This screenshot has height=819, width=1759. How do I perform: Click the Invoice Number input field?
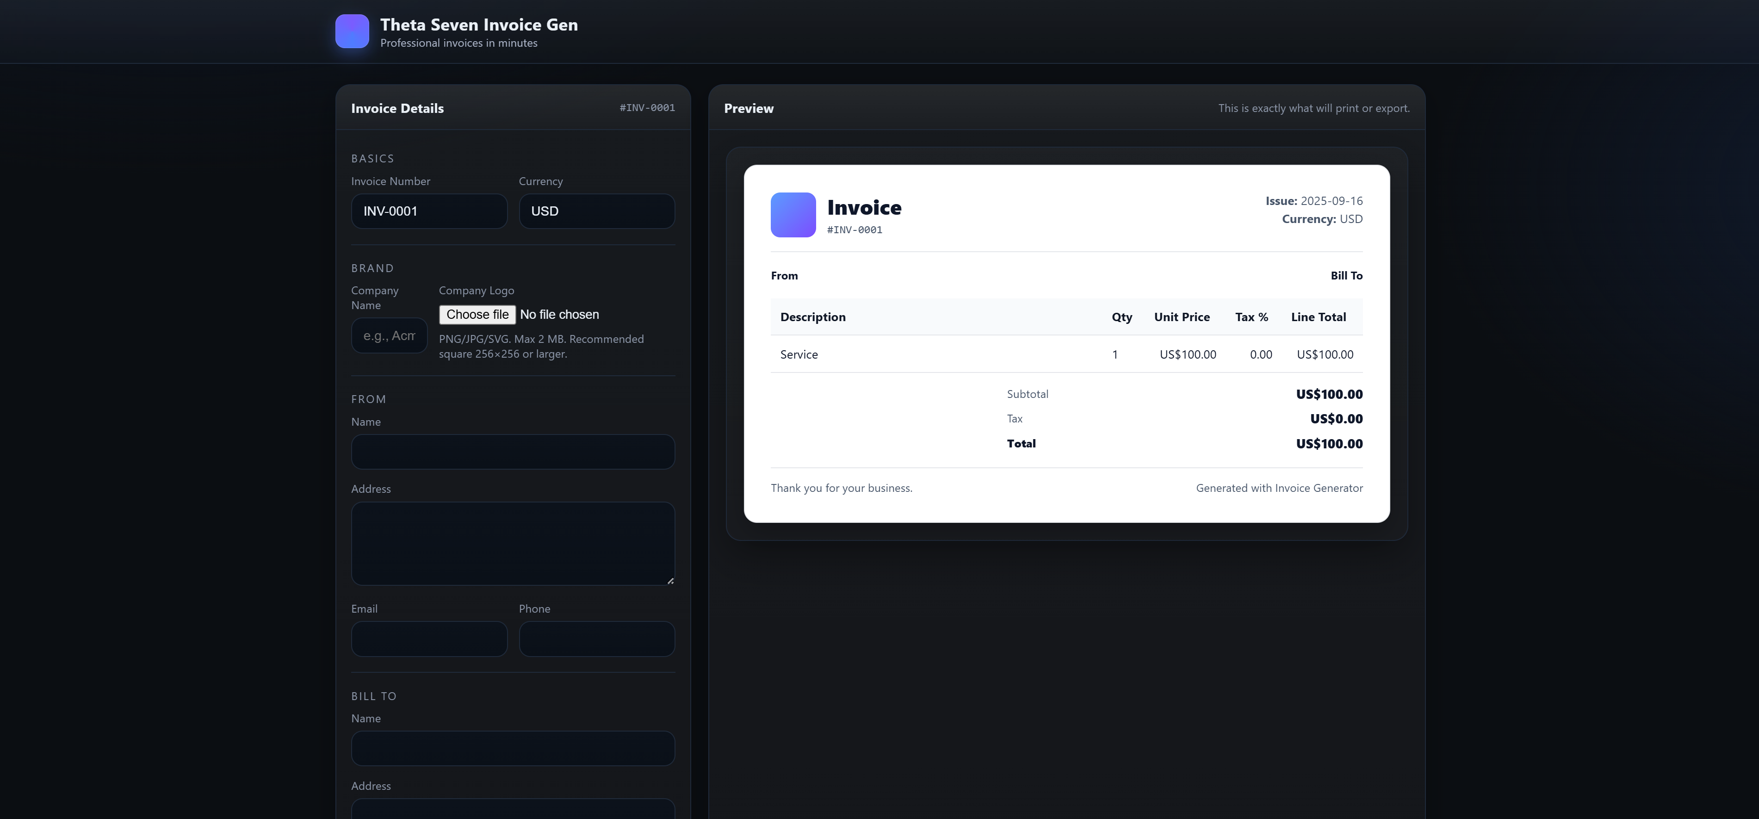pos(429,211)
